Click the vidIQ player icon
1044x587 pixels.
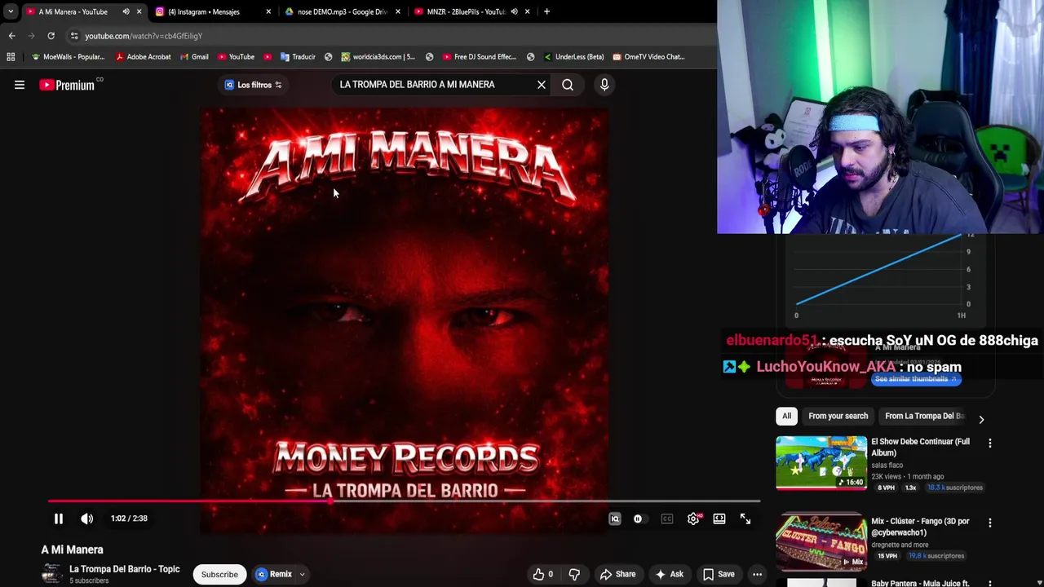point(615,519)
